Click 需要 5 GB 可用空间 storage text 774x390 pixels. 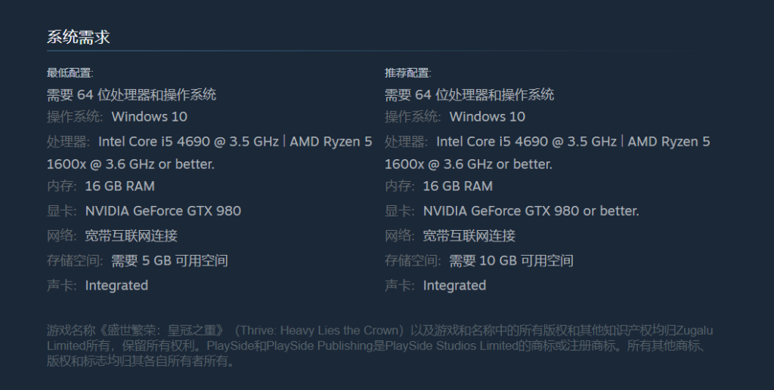[x=170, y=260]
